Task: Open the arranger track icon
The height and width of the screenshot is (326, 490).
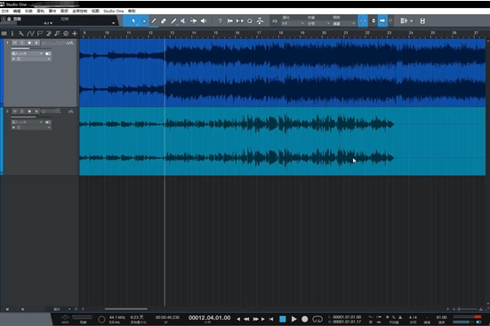Action: coord(49,34)
